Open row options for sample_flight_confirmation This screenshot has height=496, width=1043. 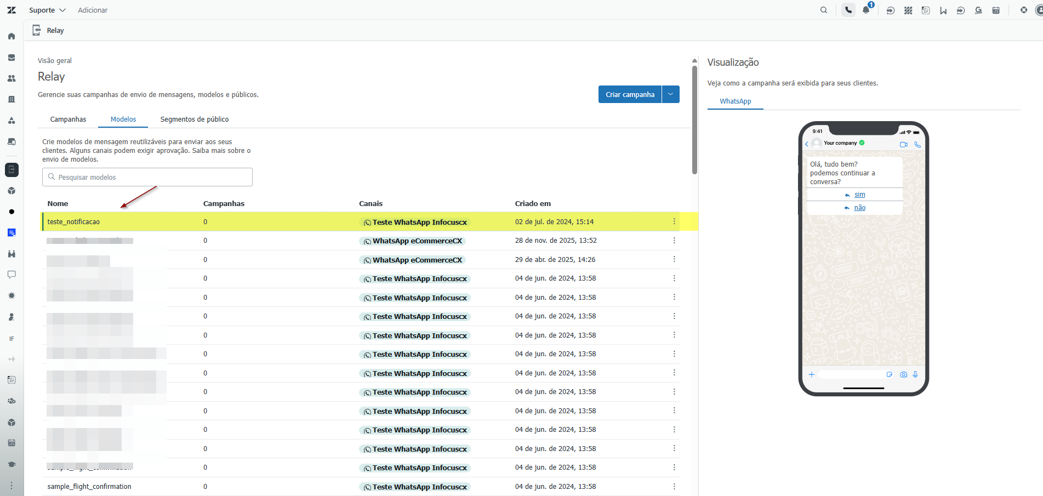click(674, 486)
